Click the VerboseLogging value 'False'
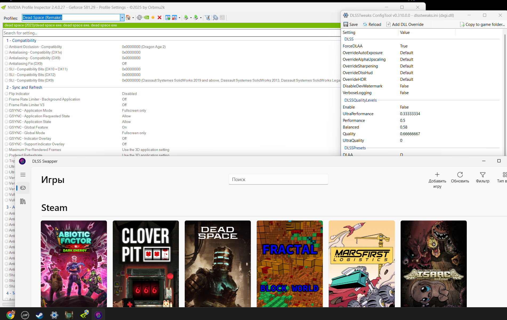This screenshot has width=507, height=320. pyautogui.click(x=404, y=93)
